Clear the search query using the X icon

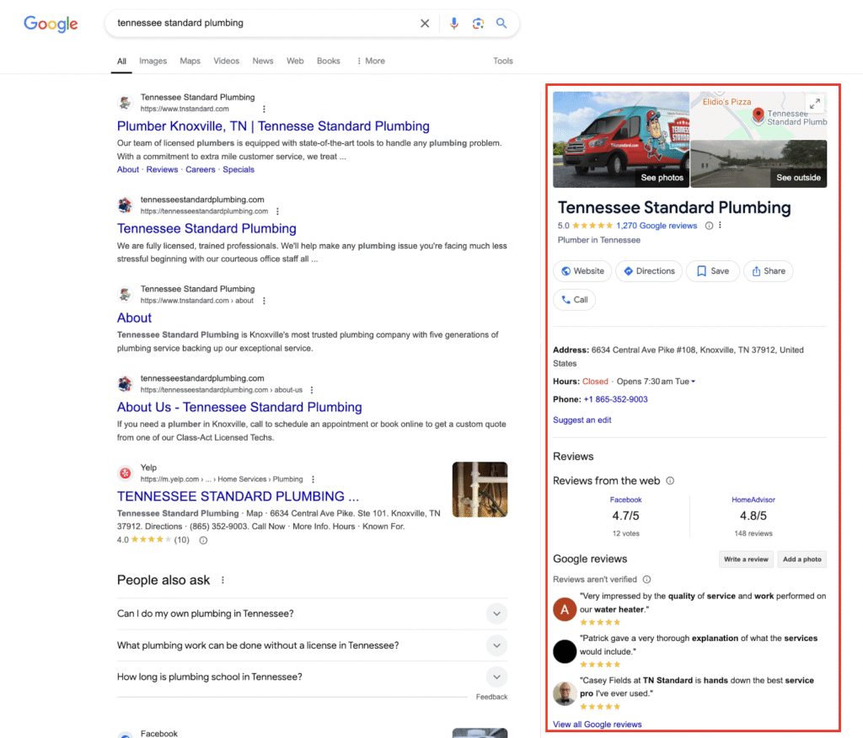pos(425,23)
